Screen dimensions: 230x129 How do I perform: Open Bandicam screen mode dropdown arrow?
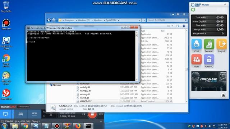pos(13,114)
